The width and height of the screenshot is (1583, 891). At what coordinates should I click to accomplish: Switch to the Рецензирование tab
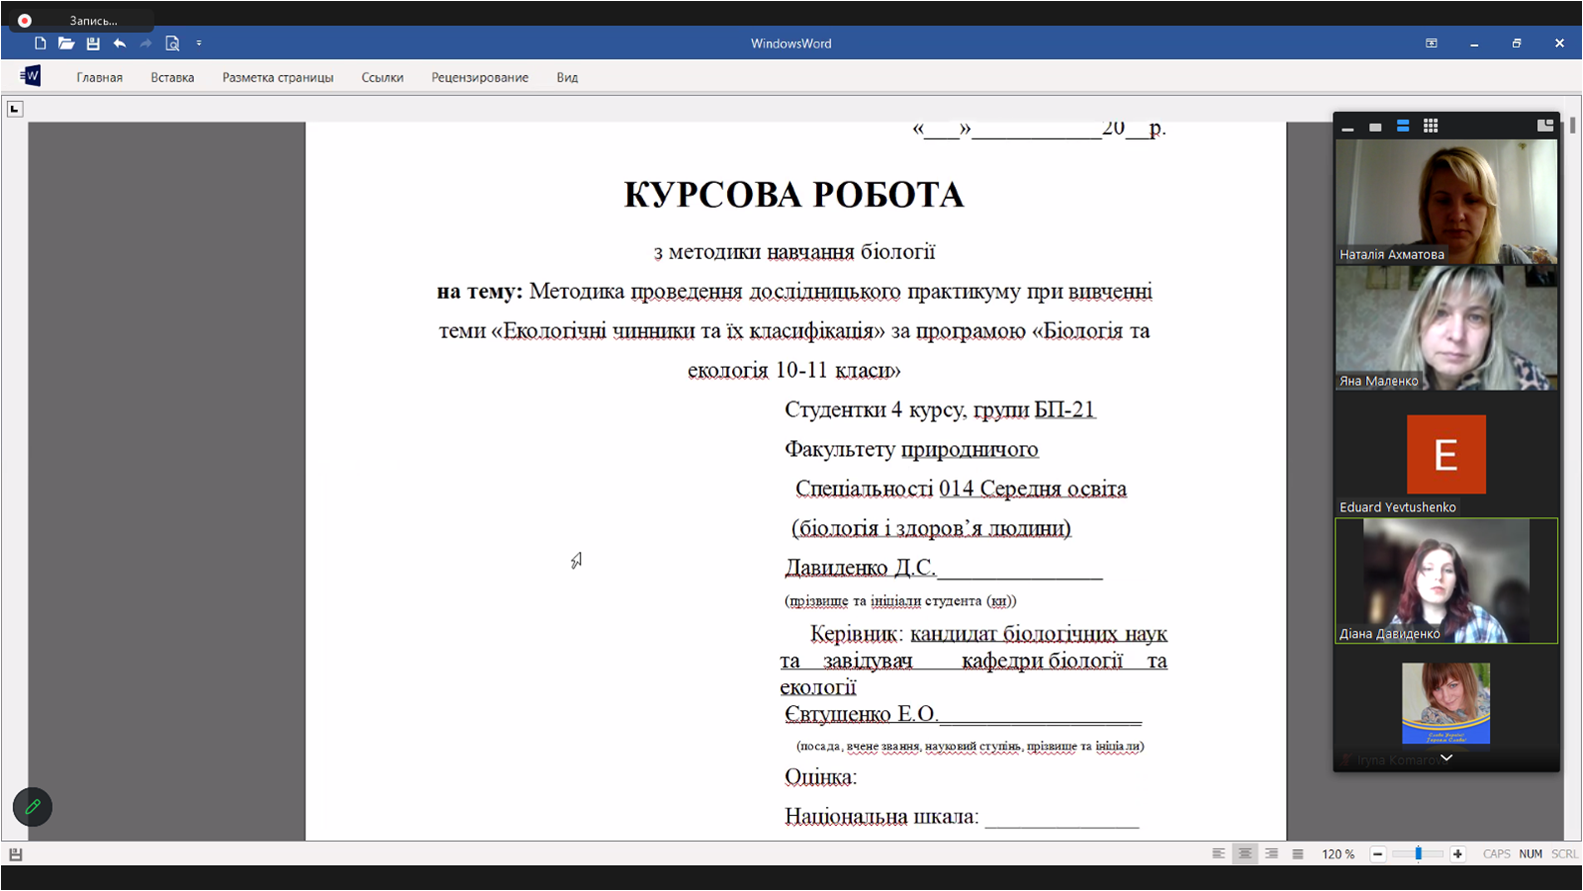point(479,77)
